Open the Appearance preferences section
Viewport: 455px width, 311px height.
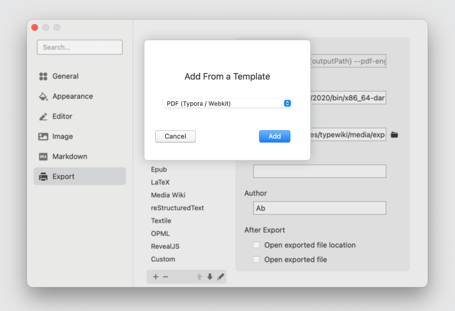coord(72,96)
